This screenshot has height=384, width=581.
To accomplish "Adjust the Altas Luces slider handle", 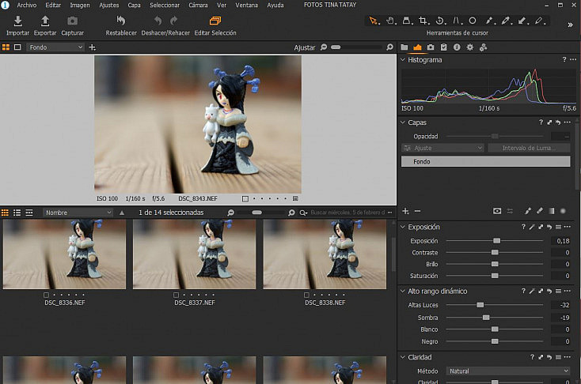I will [480, 305].
